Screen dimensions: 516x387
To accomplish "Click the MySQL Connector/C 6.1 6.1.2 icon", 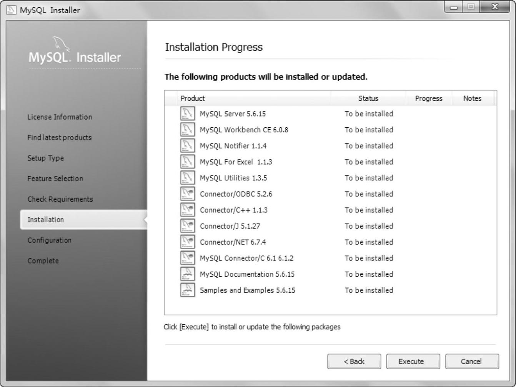I will pyautogui.click(x=187, y=258).
